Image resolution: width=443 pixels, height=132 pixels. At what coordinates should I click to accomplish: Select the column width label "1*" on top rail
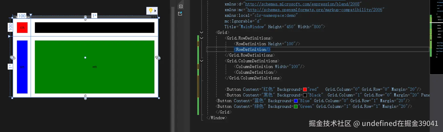94,16
